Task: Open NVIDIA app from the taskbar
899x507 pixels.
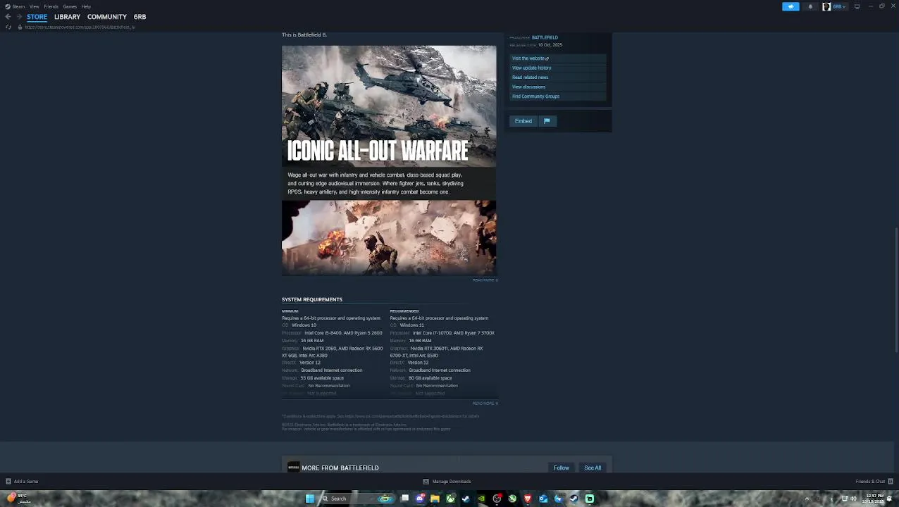Action: [x=482, y=499]
